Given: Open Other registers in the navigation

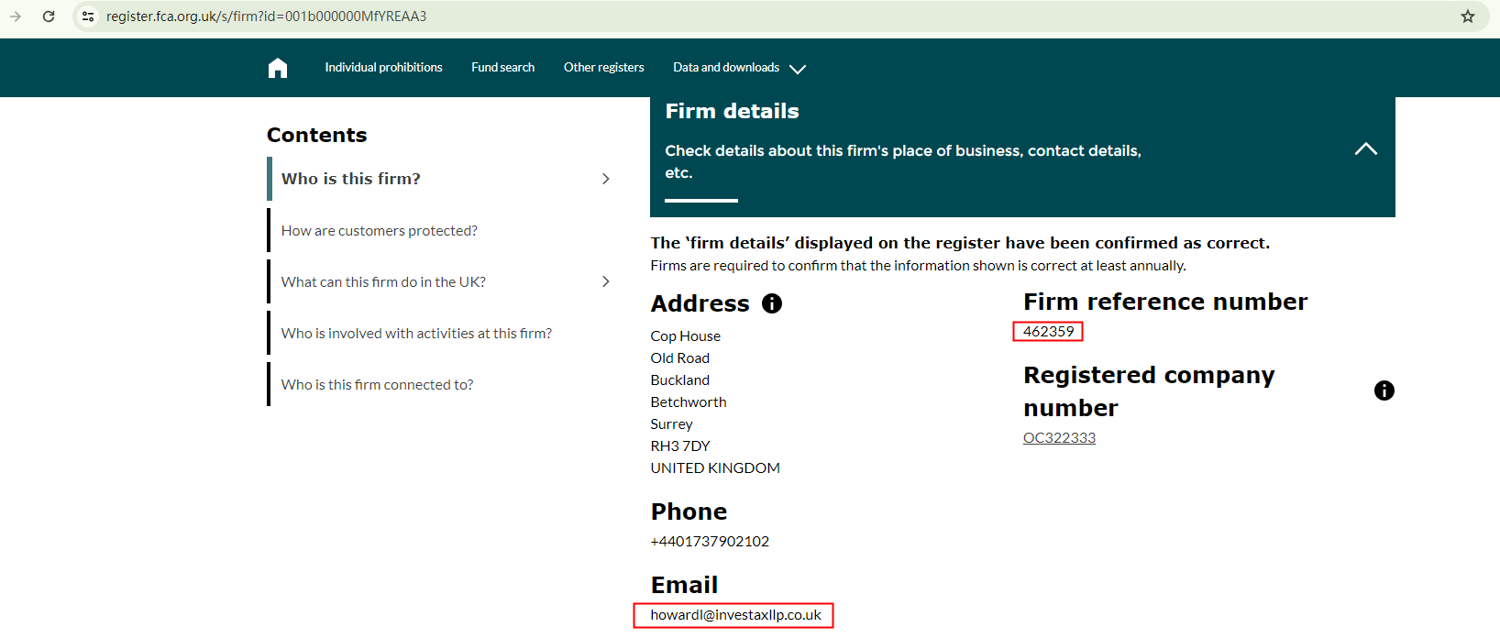Looking at the screenshot, I should tap(603, 68).
